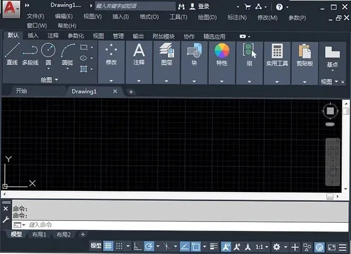Select the 直线 (Line) drawing tool
Viewport: 351px width, 254px height.
pos(12,54)
